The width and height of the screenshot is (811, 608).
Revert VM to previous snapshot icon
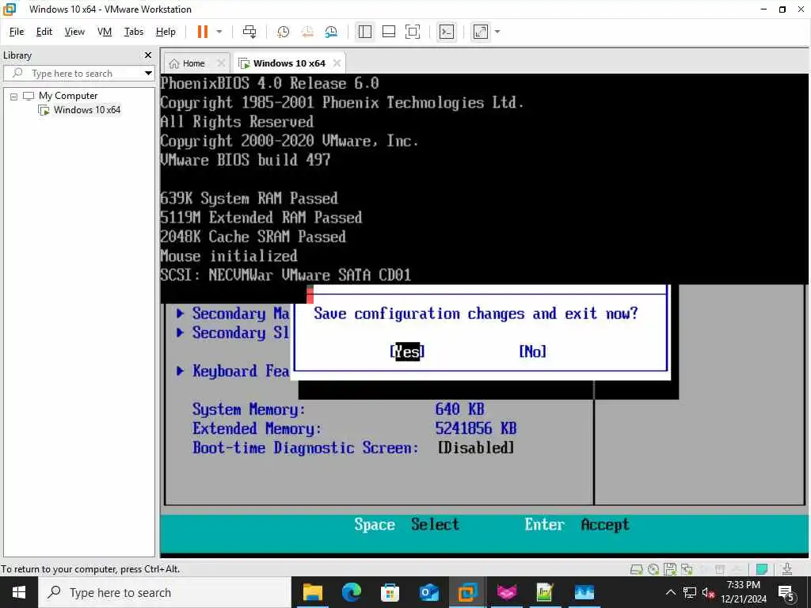(307, 32)
